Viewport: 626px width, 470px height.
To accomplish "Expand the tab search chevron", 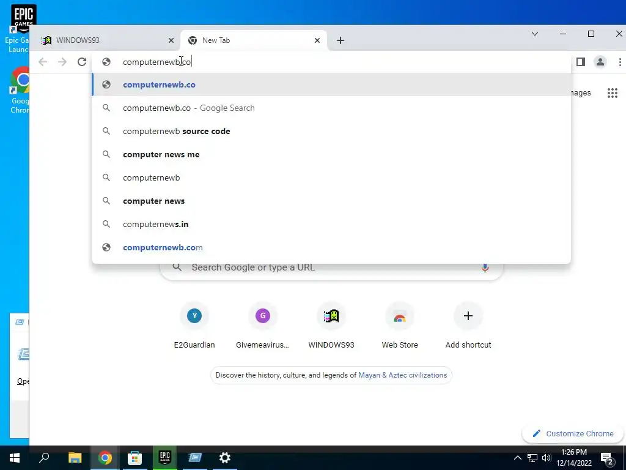I will point(535,34).
